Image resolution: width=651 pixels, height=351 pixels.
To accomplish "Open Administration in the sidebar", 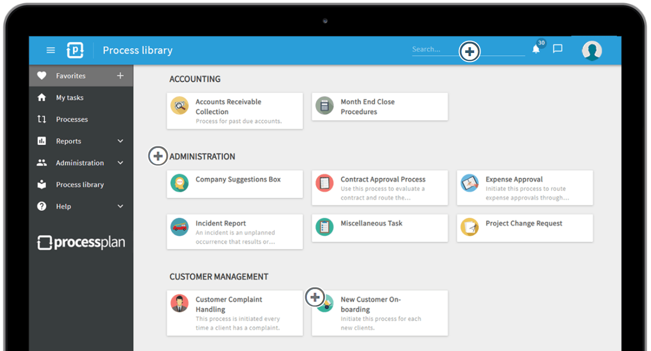I will (80, 163).
